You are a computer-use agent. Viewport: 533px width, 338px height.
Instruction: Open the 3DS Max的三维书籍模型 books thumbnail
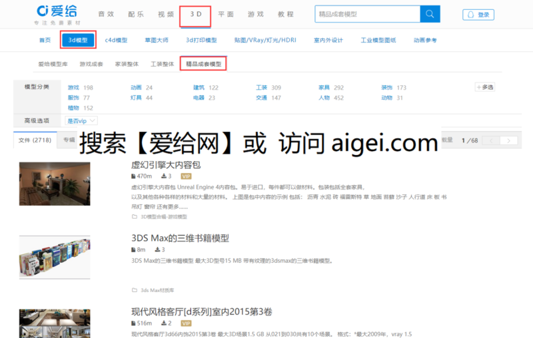[55, 257]
